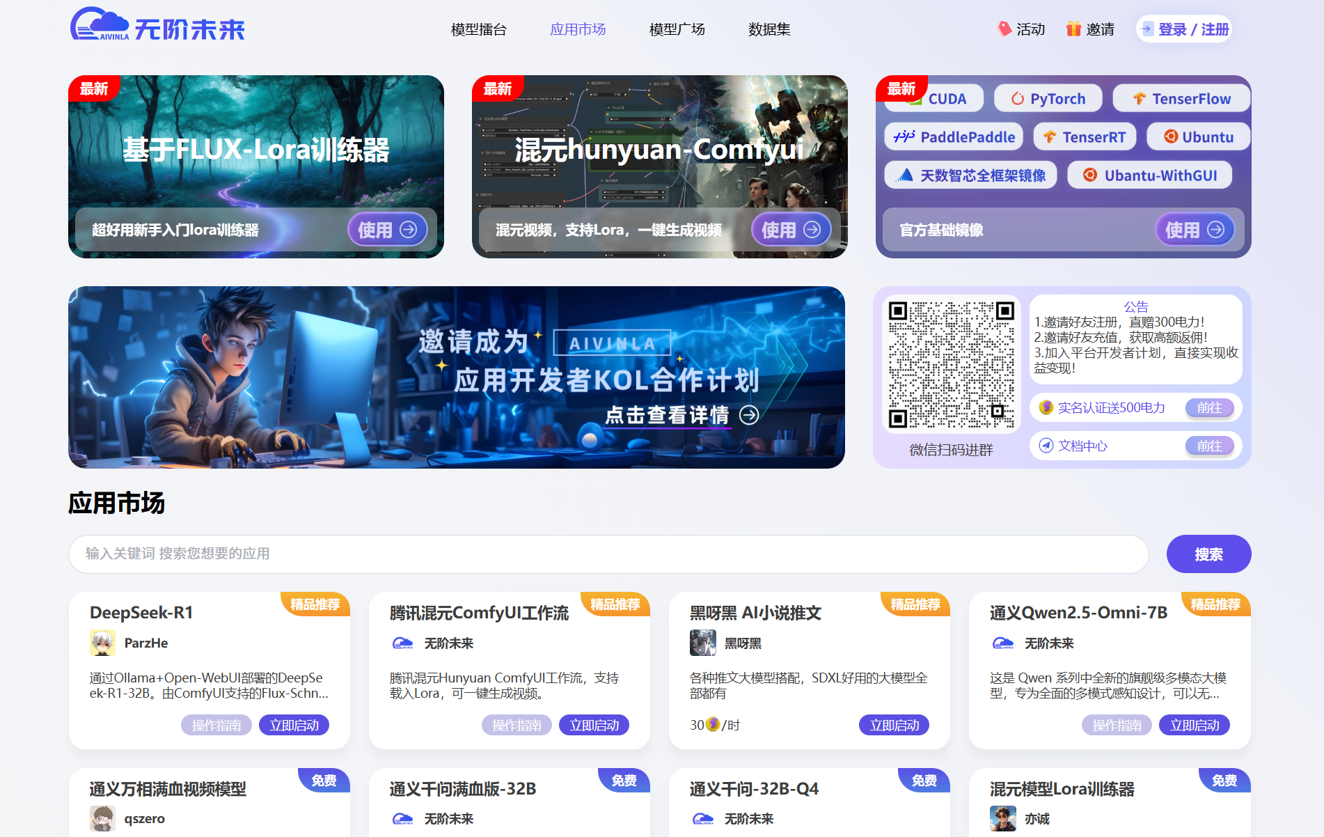Select the PaddlePaddle image tag
1324x837 pixels.
pyautogui.click(x=954, y=136)
